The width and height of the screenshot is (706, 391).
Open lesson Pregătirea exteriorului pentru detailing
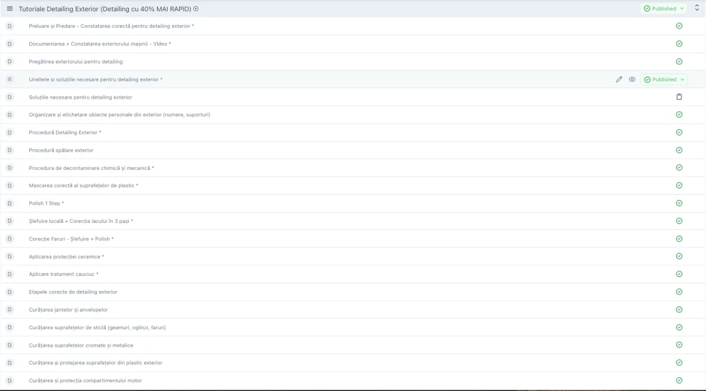click(76, 62)
